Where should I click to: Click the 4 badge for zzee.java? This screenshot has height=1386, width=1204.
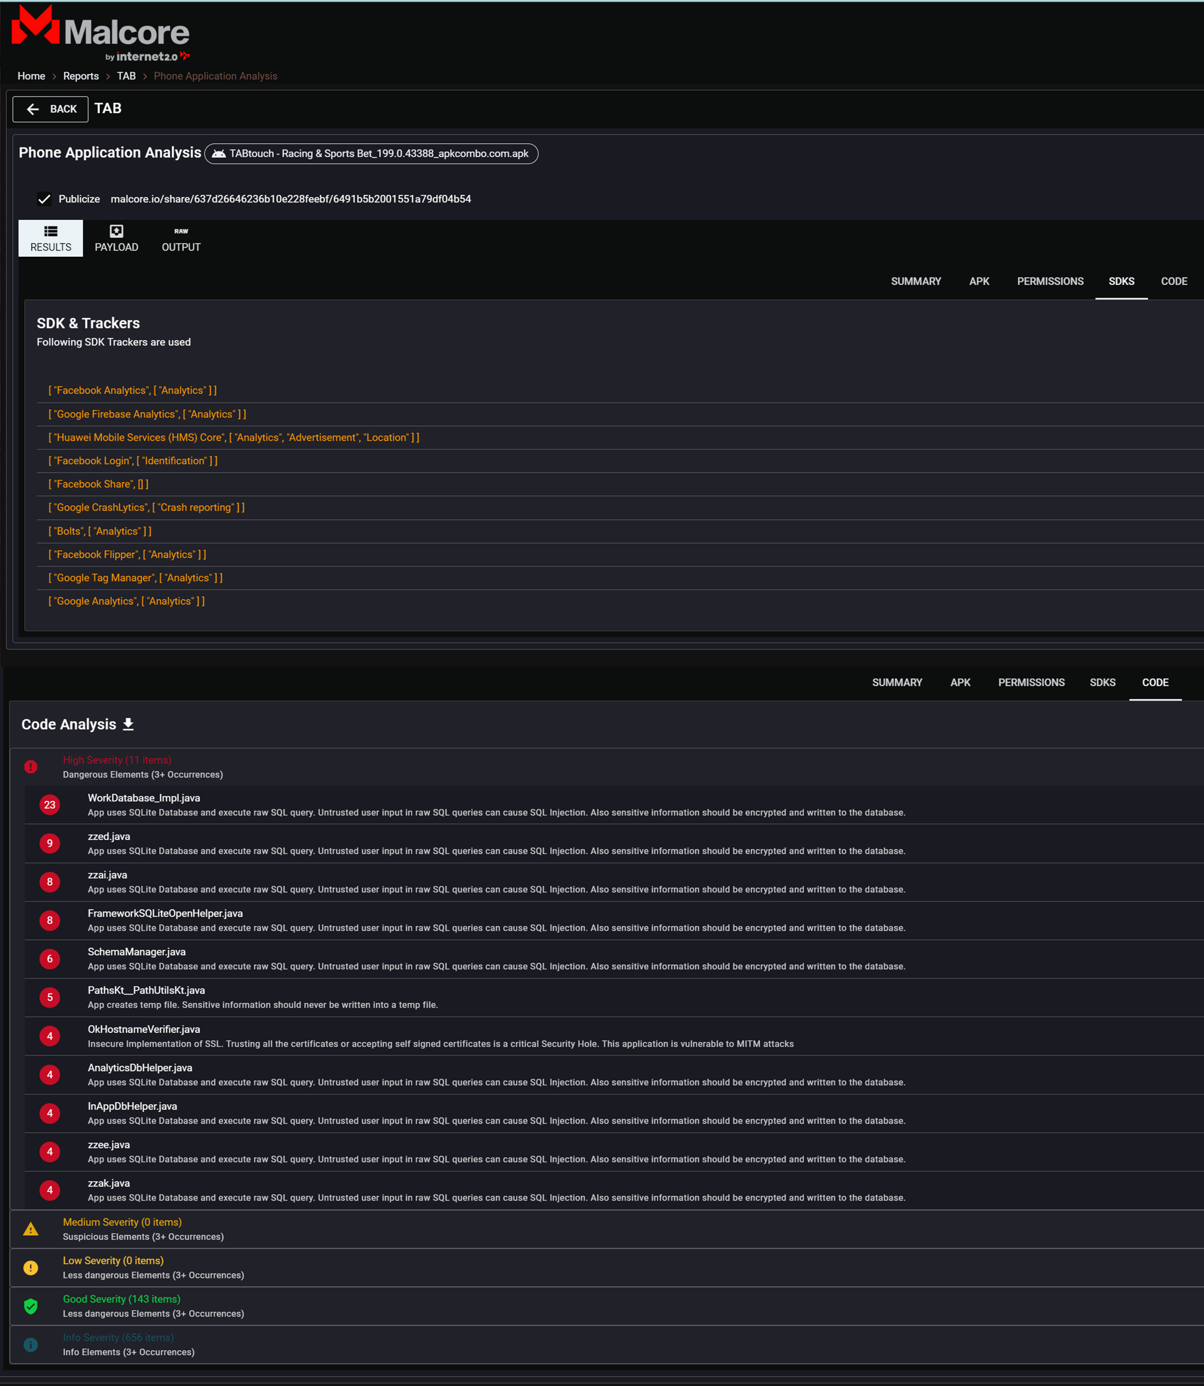(50, 1151)
